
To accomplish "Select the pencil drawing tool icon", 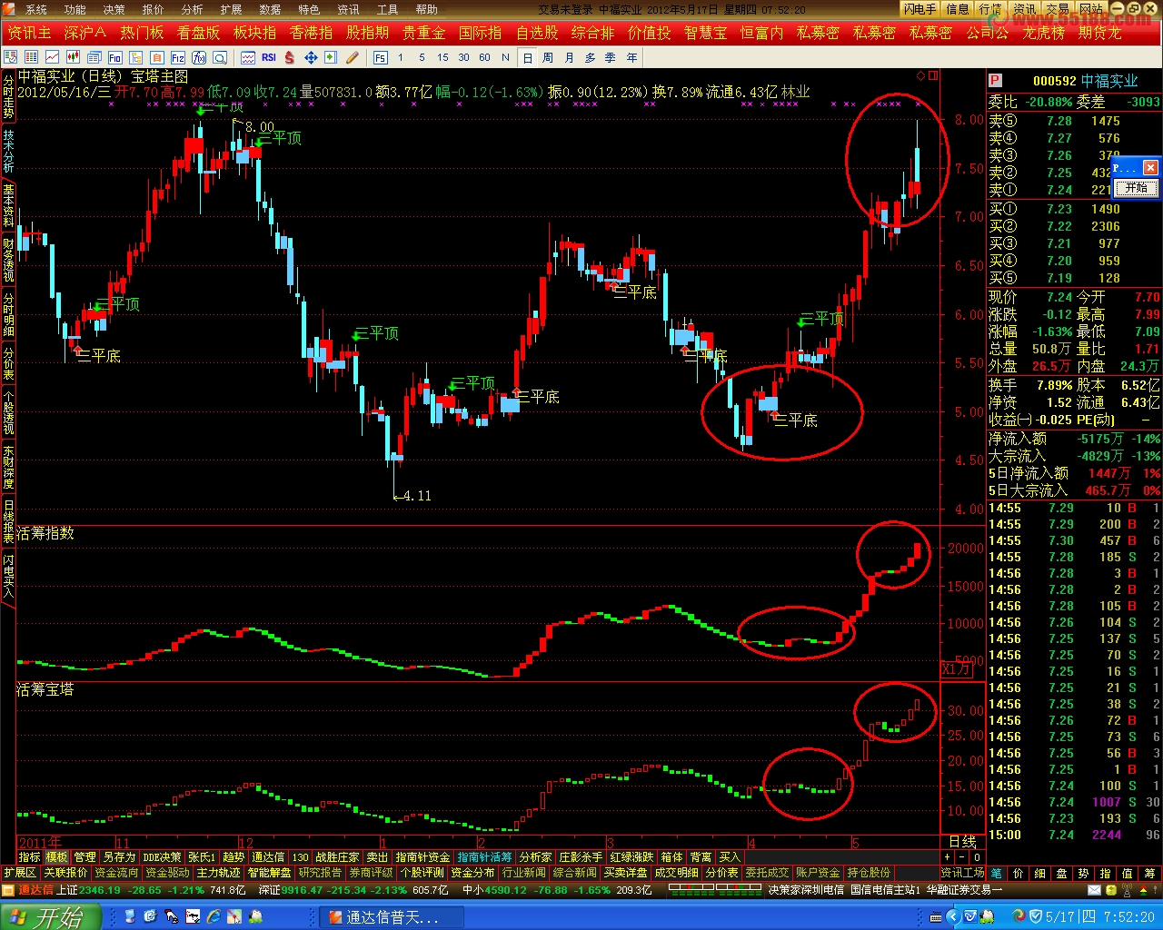I will 352,57.
